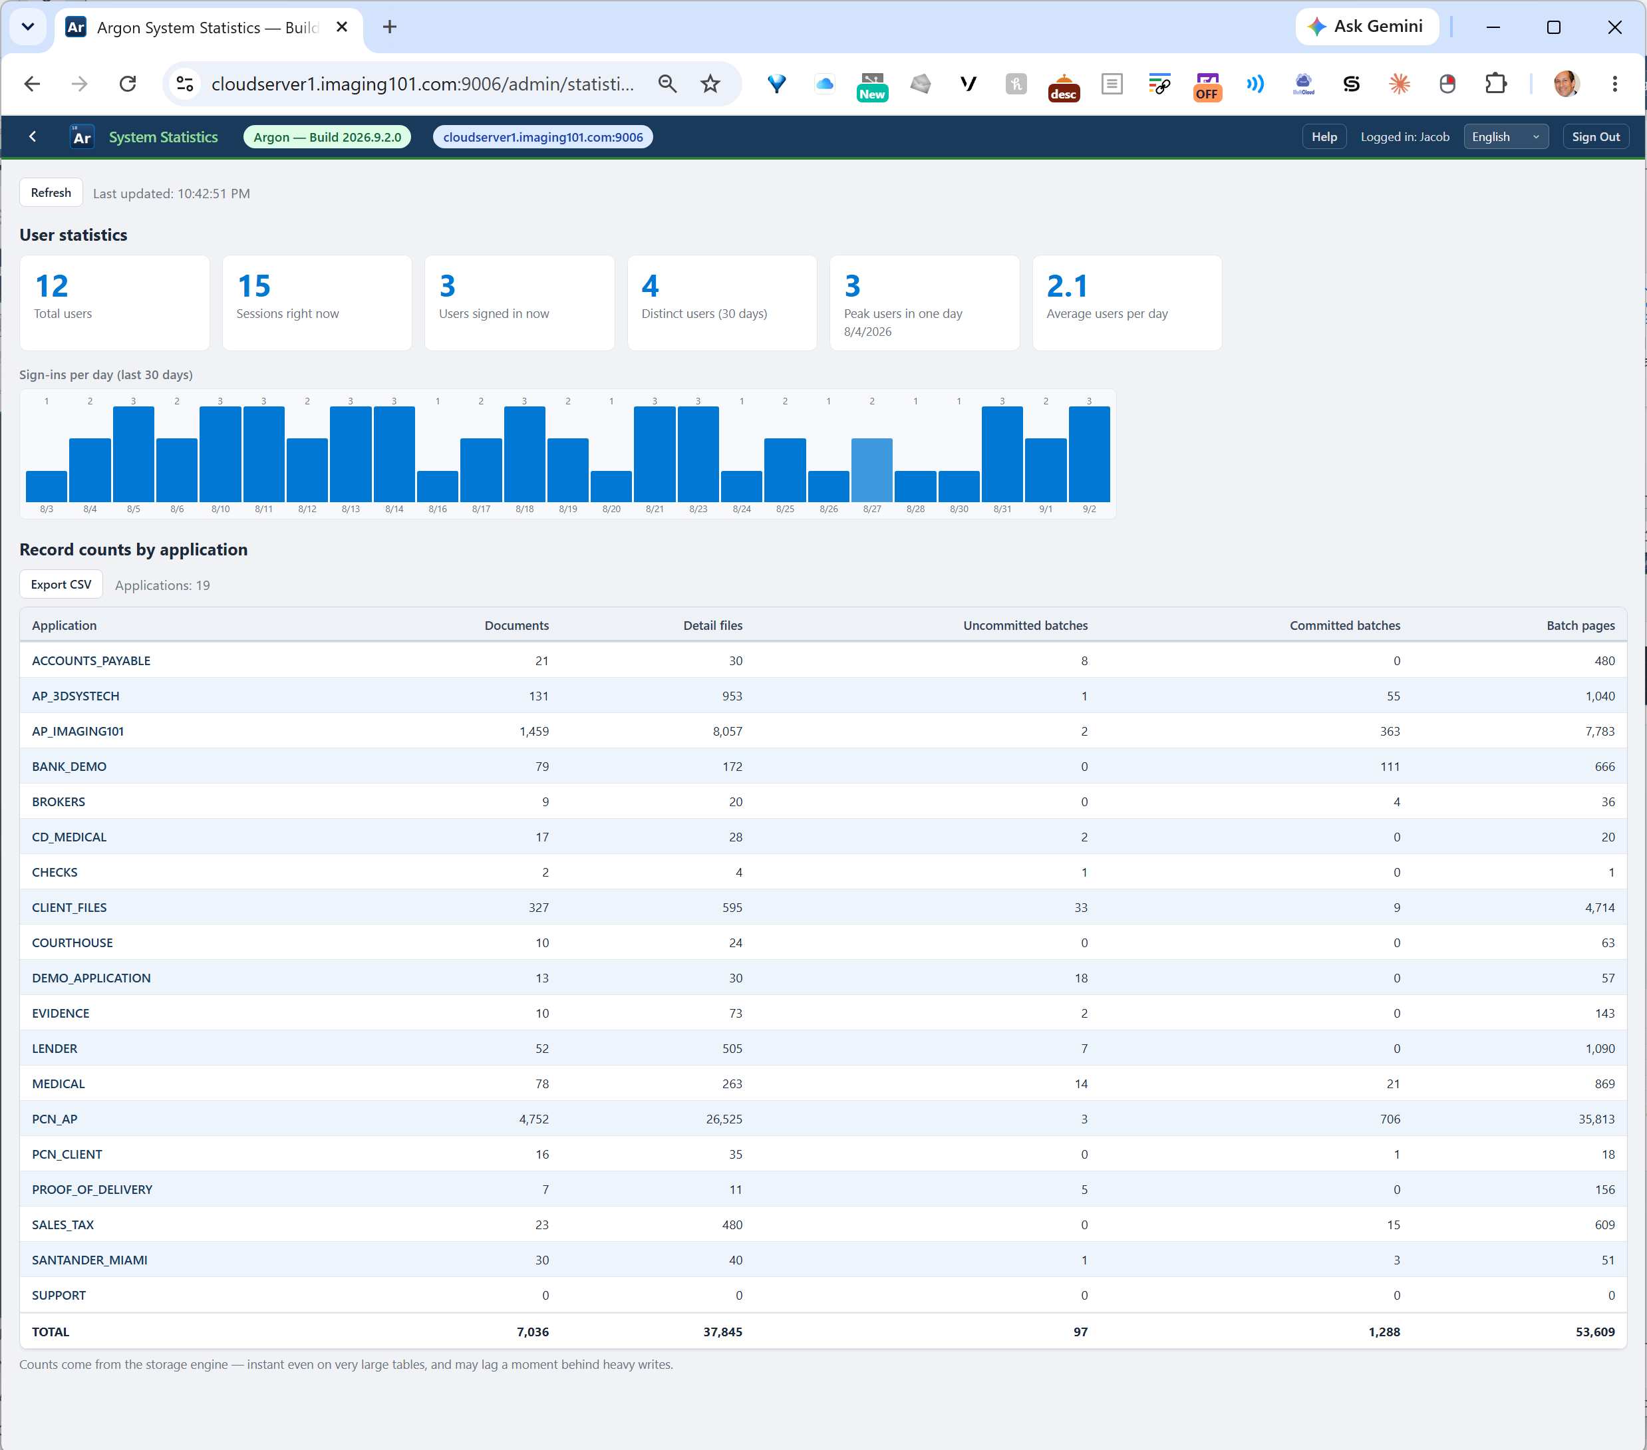Click the Peak users in one day card
The height and width of the screenshot is (1450, 1647).
pyautogui.click(x=924, y=303)
